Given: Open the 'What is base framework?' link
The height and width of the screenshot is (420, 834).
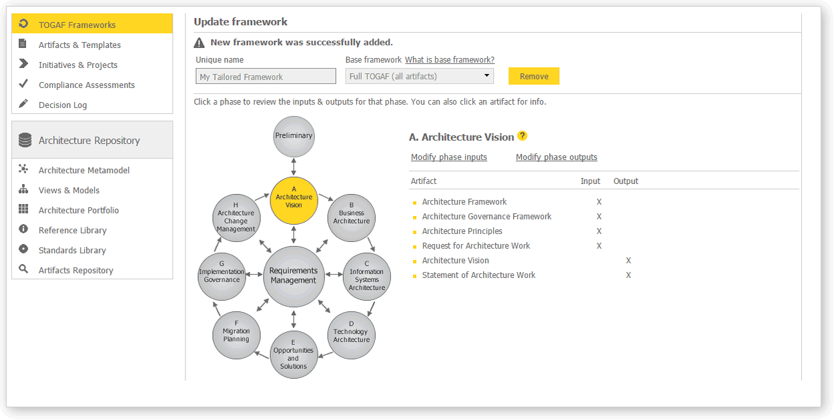Looking at the screenshot, I should [x=449, y=60].
